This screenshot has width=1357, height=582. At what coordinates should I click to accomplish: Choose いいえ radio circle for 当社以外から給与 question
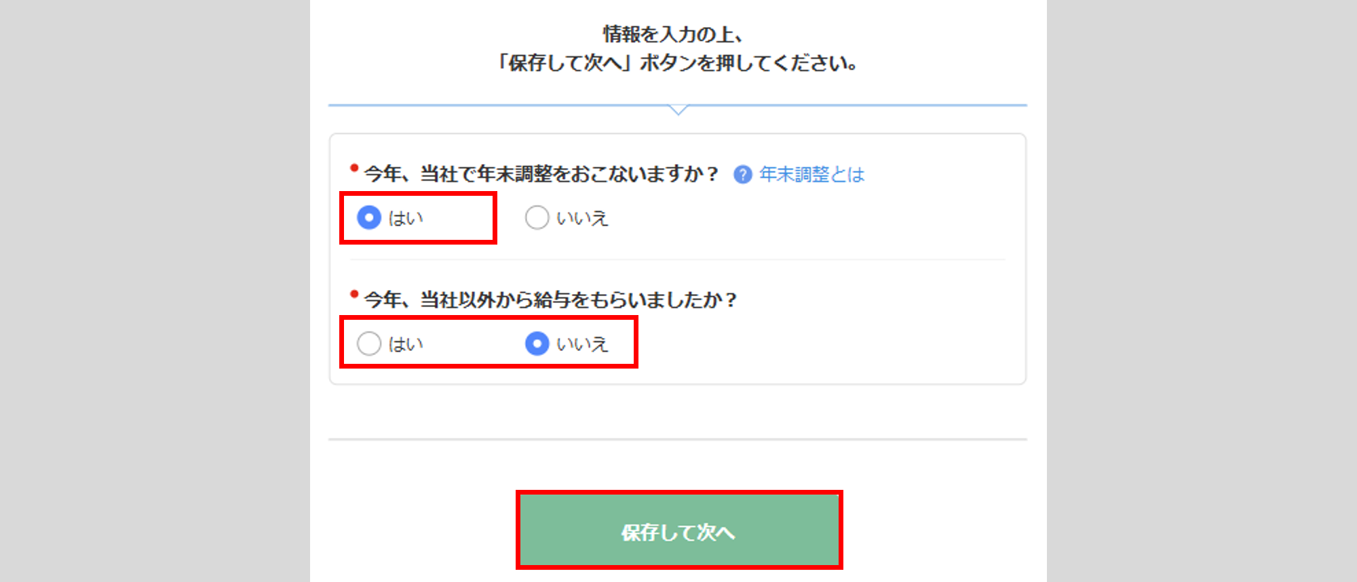tap(537, 344)
